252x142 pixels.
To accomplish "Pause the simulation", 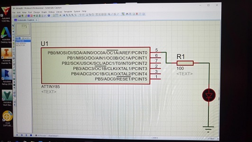I will tap(26, 135).
